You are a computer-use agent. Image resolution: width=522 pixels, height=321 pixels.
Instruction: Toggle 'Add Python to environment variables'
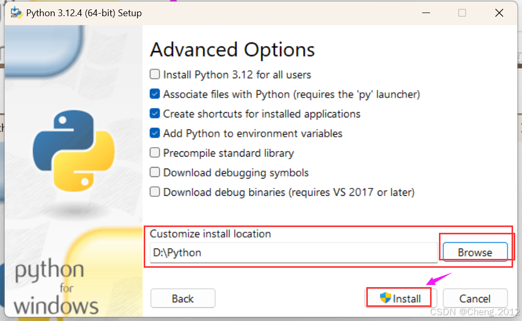tap(155, 133)
